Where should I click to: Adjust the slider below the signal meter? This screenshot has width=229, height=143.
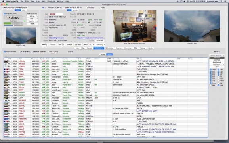13,26
